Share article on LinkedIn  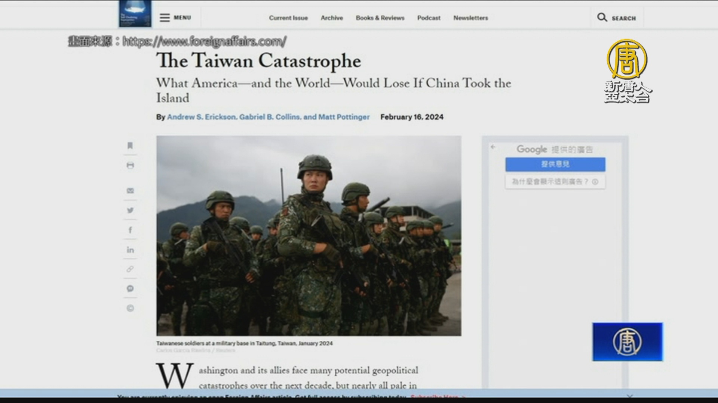tap(130, 250)
